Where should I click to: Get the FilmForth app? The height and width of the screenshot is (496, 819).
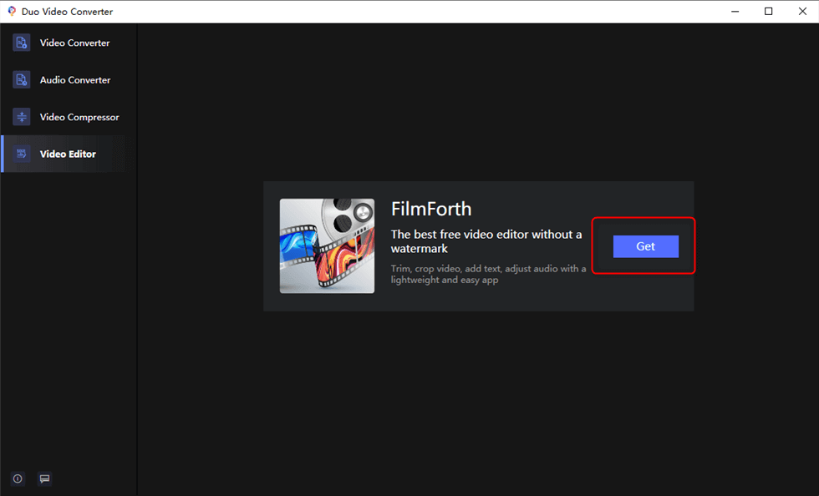tap(645, 246)
